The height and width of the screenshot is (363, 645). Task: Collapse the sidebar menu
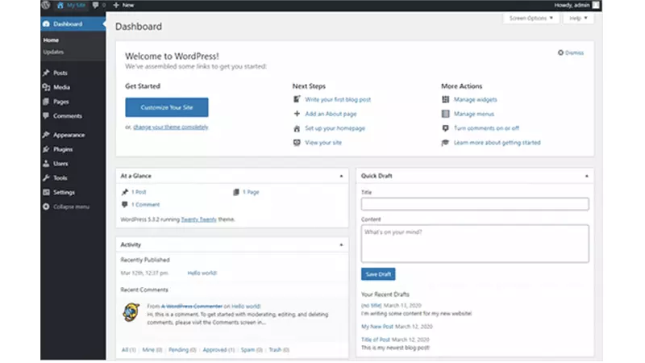pyautogui.click(x=66, y=207)
